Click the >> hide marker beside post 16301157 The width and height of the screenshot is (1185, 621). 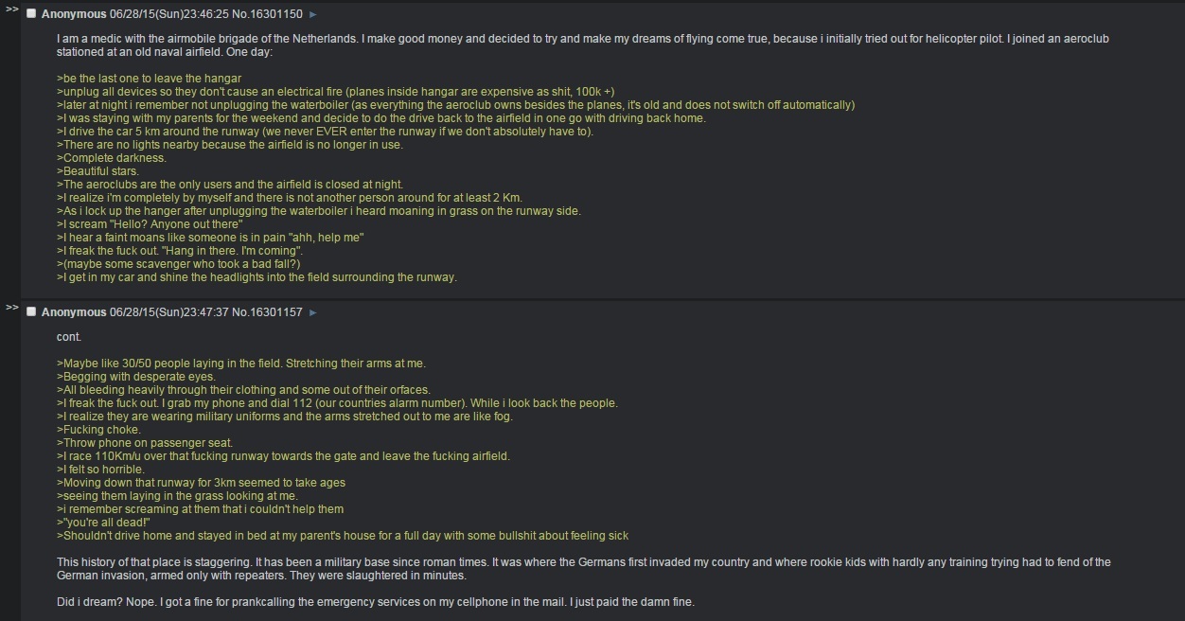(x=11, y=307)
